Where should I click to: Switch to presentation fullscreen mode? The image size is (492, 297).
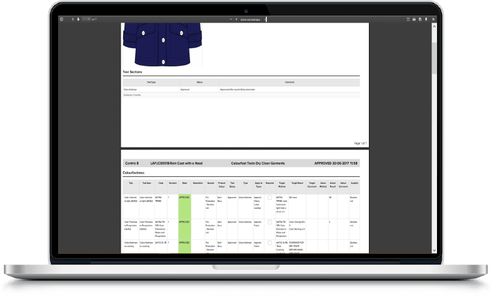point(408,19)
